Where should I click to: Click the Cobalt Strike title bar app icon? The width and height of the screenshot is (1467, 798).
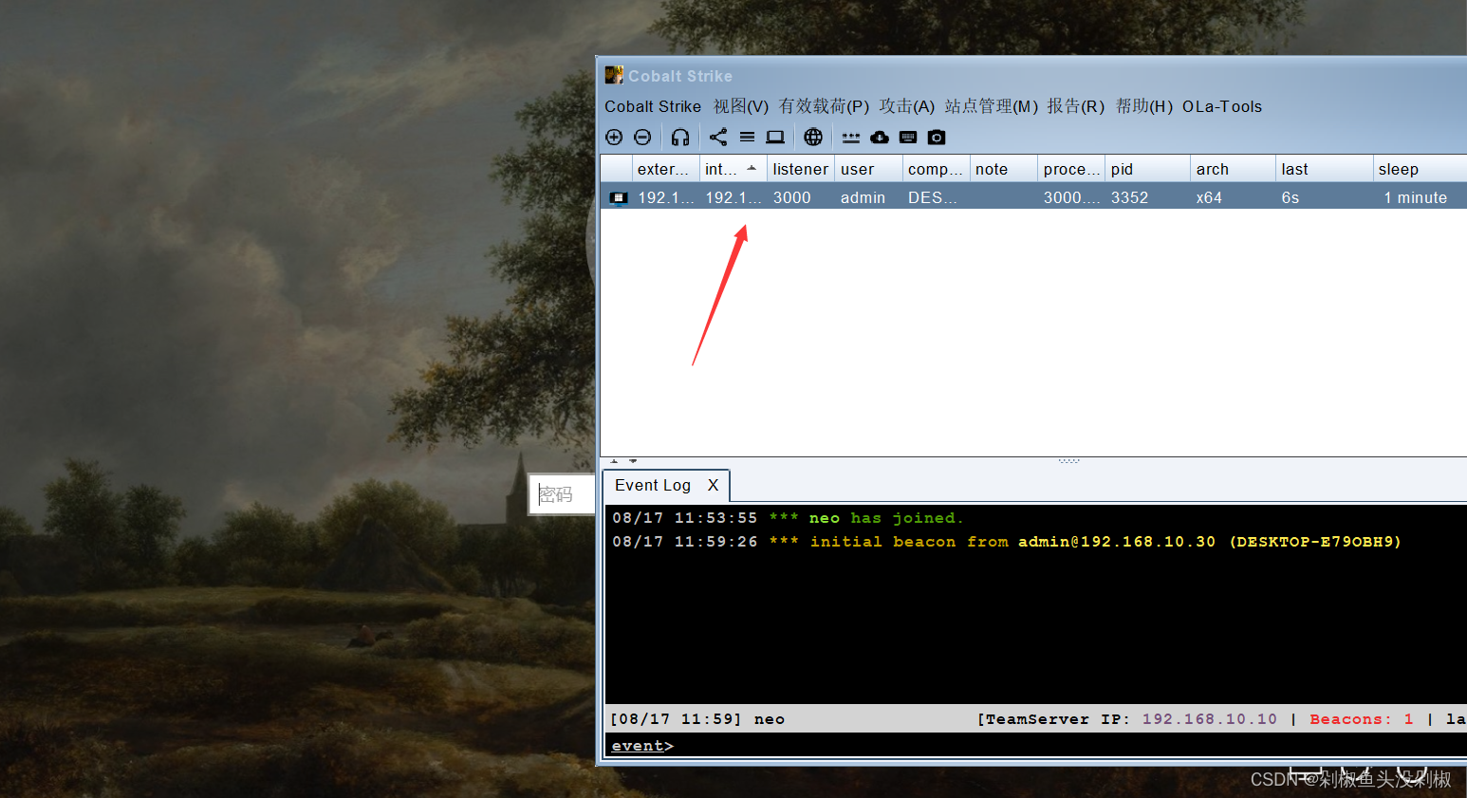(614, 75)
